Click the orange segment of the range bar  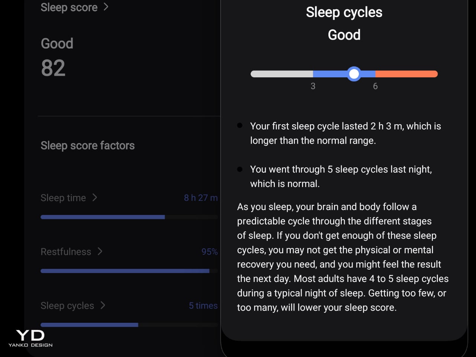(x=406, y=74)
